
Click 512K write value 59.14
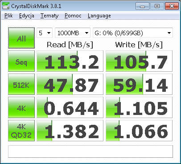tap(139, 84)
